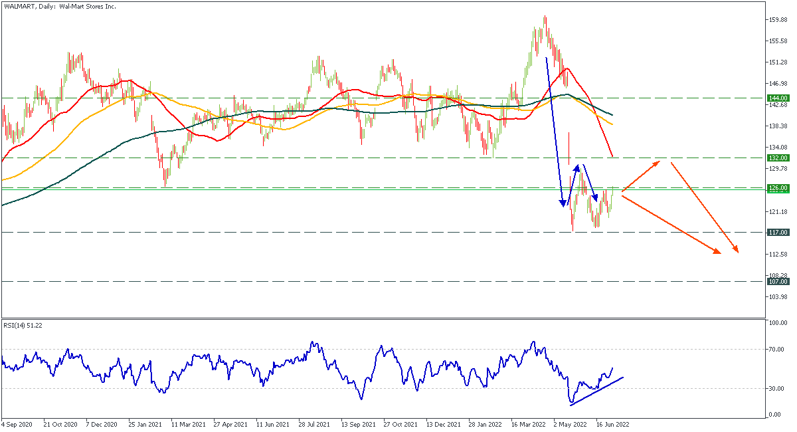Click the blue RSI rising trendline
Image resolution: width=797 pixels, height=432 pixels.
click(x=596, y=390)
